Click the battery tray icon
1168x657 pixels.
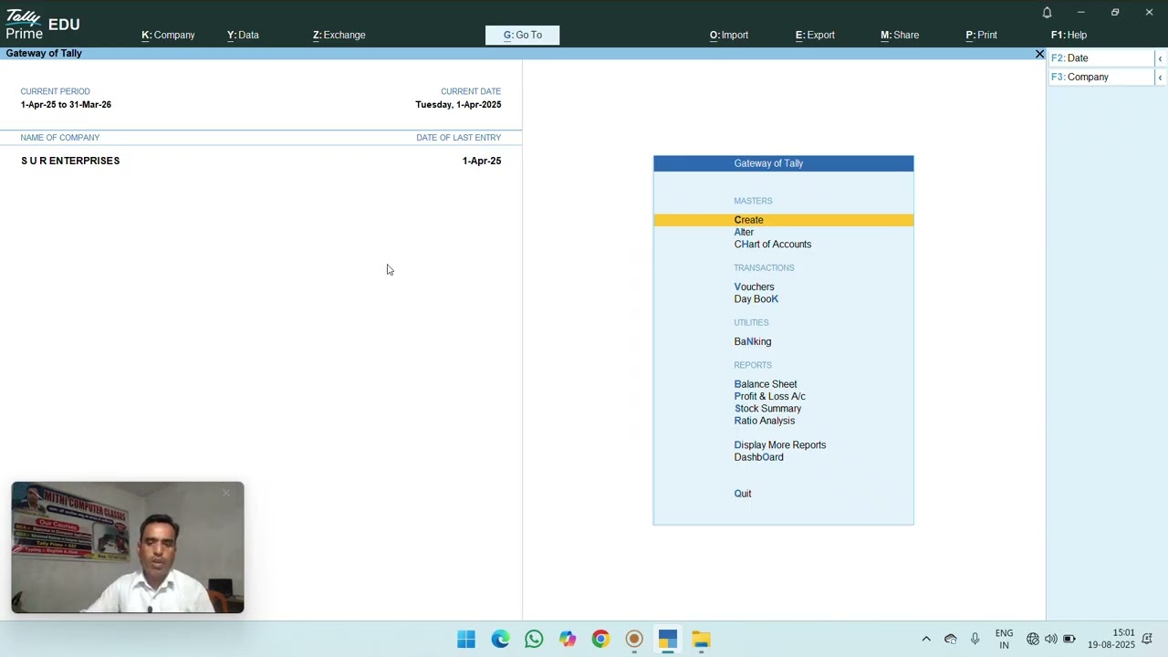pyautogui.click(x=1069, y=639)
